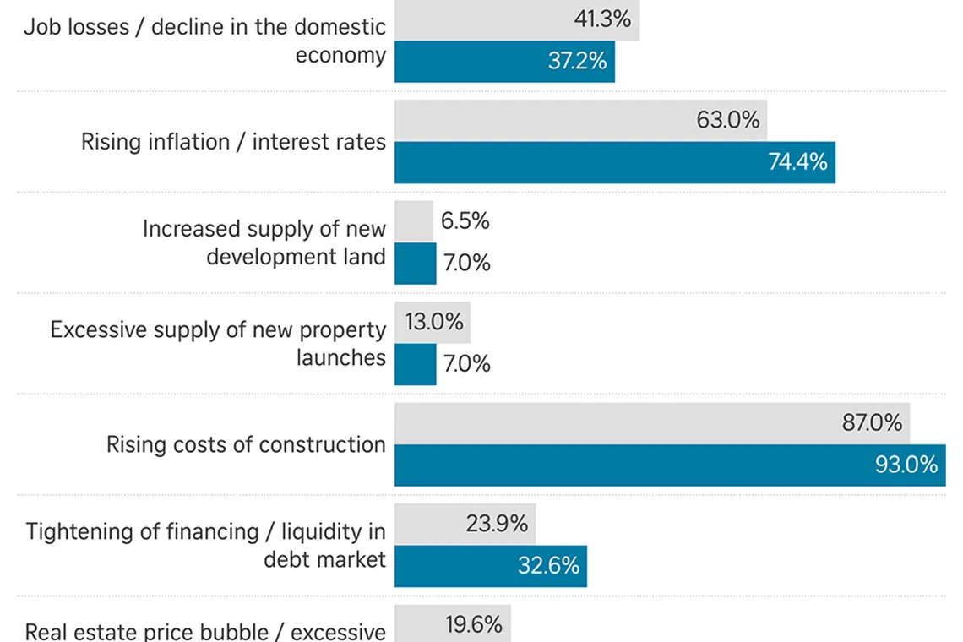Click the blue 37.2% bar
Image resolution: width=963 pixels, height=642 pixels.
click(x=503, y=62)
